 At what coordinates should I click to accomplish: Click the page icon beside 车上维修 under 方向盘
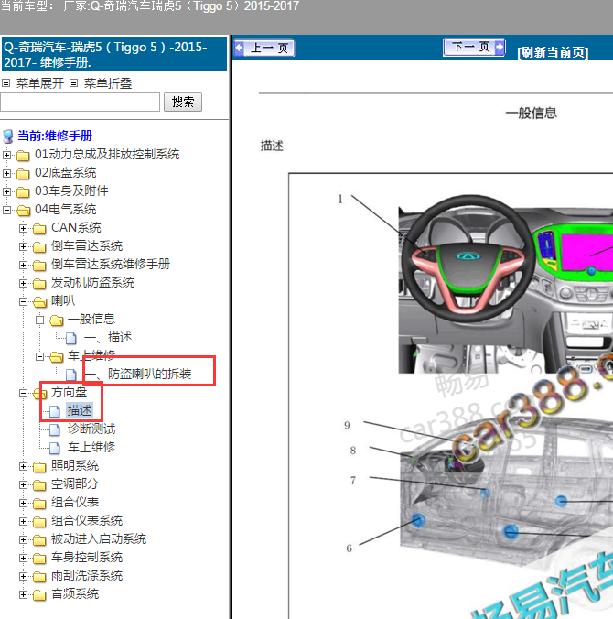coord(54,448)
